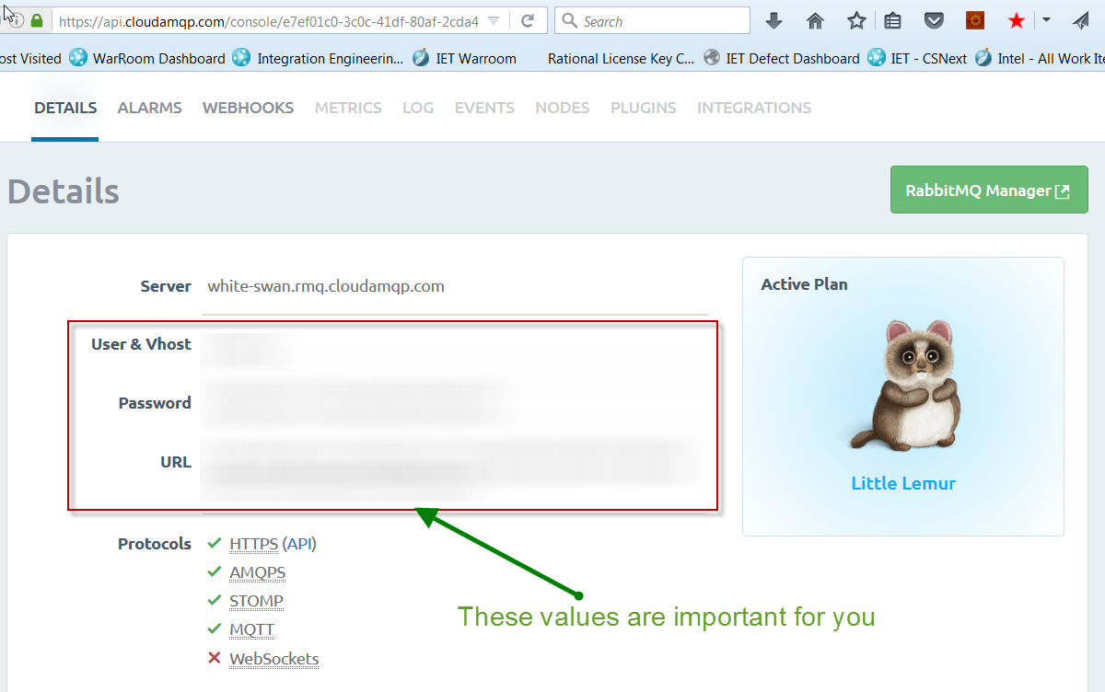This screenshot has width=1105, height=692.
Task: Click the green checkmark beside AMQPS
Action: (215, 571)
